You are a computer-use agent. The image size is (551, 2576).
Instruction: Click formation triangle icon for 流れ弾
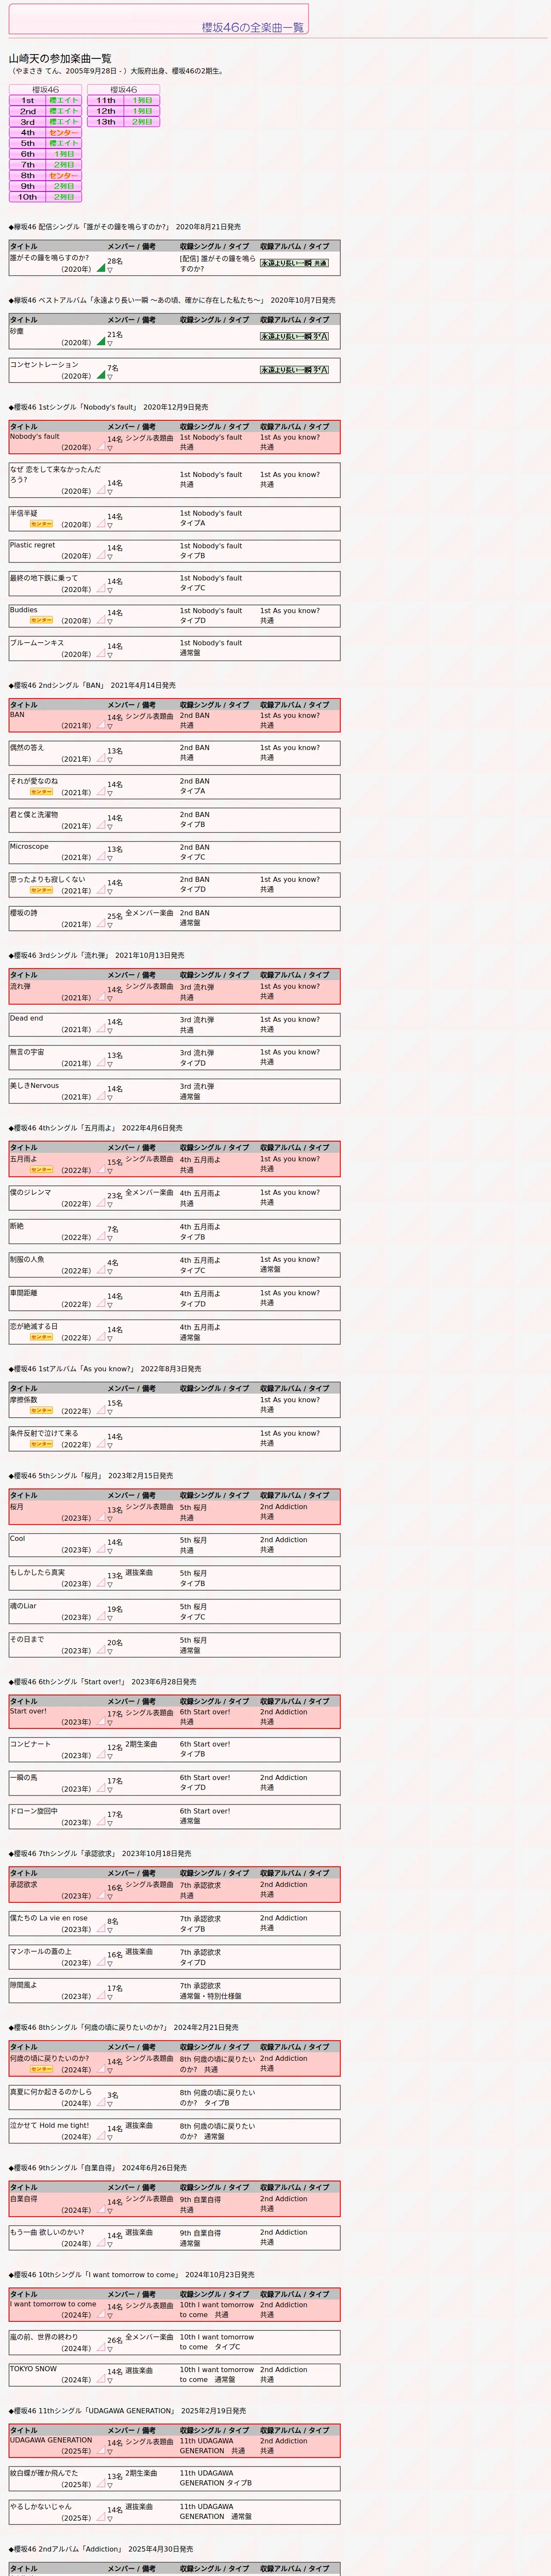pos(100,996)
